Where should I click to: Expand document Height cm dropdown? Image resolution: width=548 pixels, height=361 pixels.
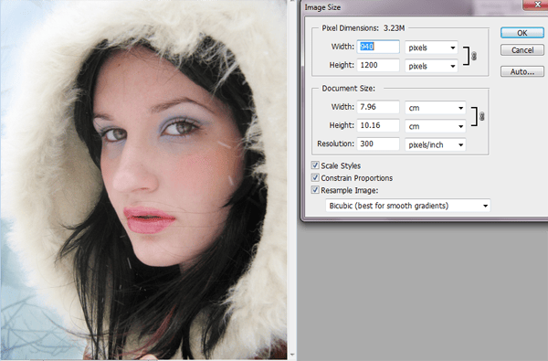[435, 126]
